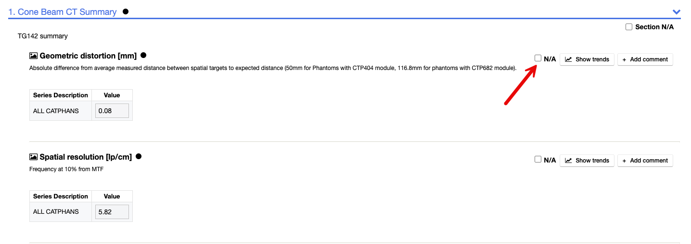Check the Section N/A checkbox
This screenshot has height=244, width=691.
coord(629,27)
